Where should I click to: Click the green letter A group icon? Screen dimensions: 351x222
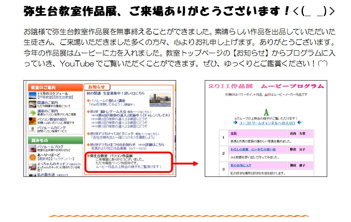point(266,112)
